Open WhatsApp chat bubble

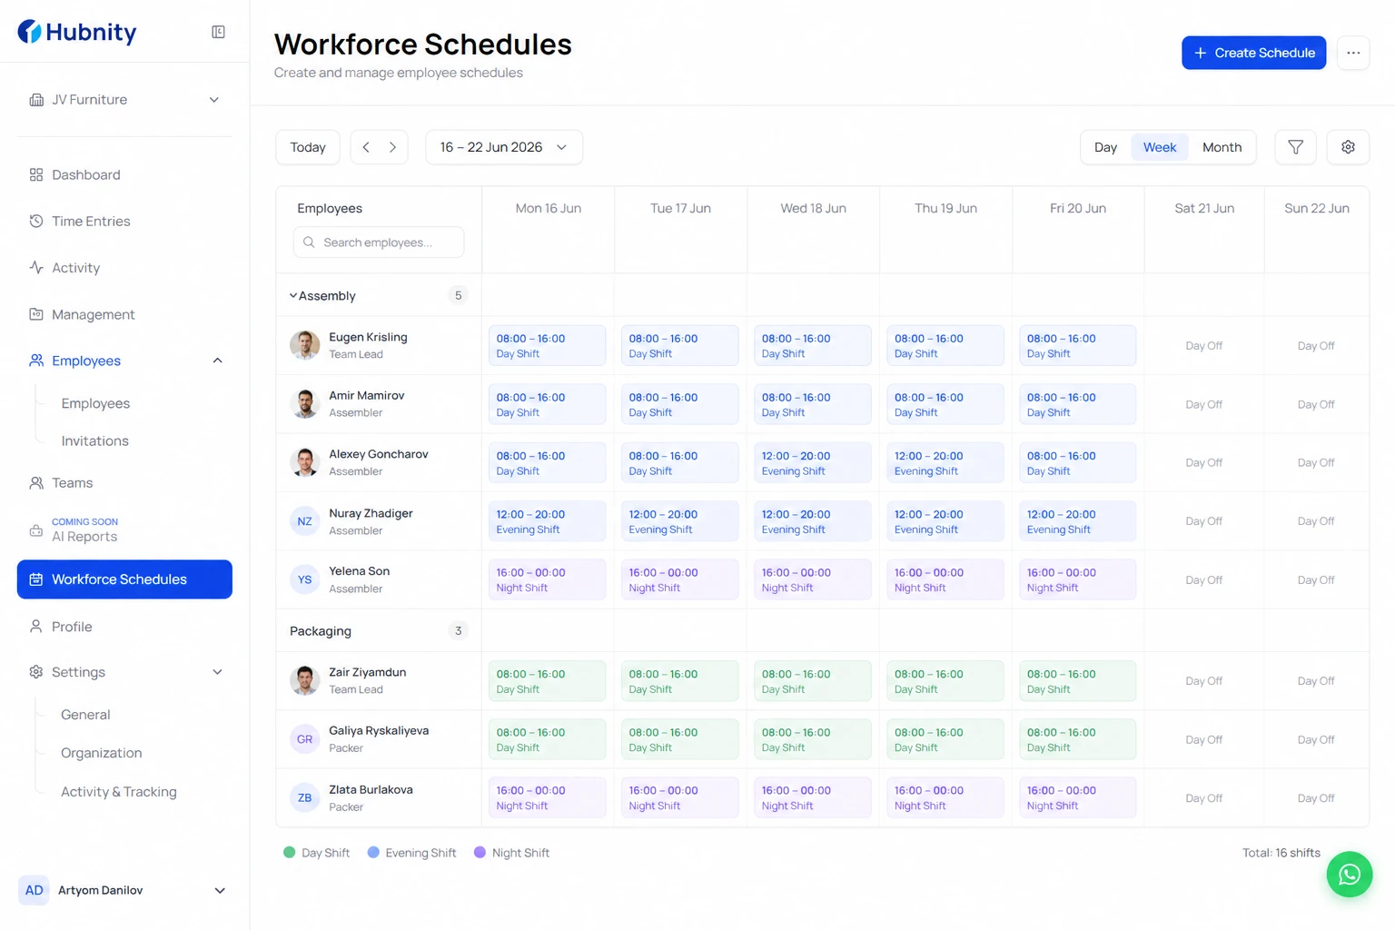click(x=1349, y=874)
